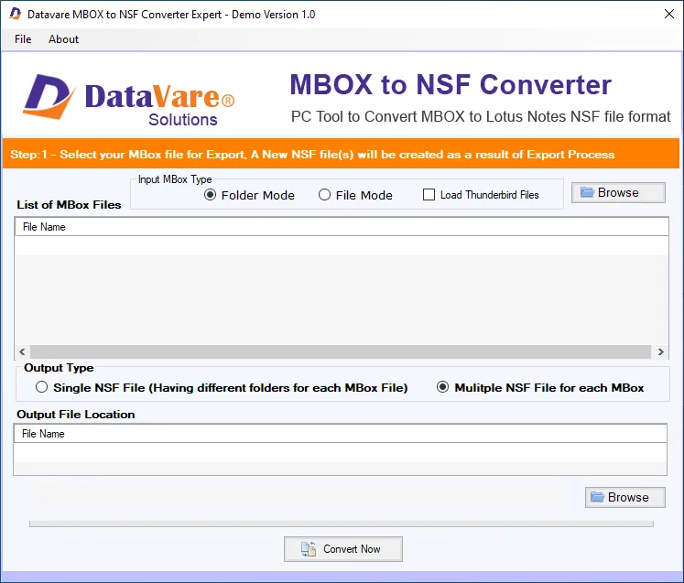Click File Name header in MBox files list

[x=342, y=227]
